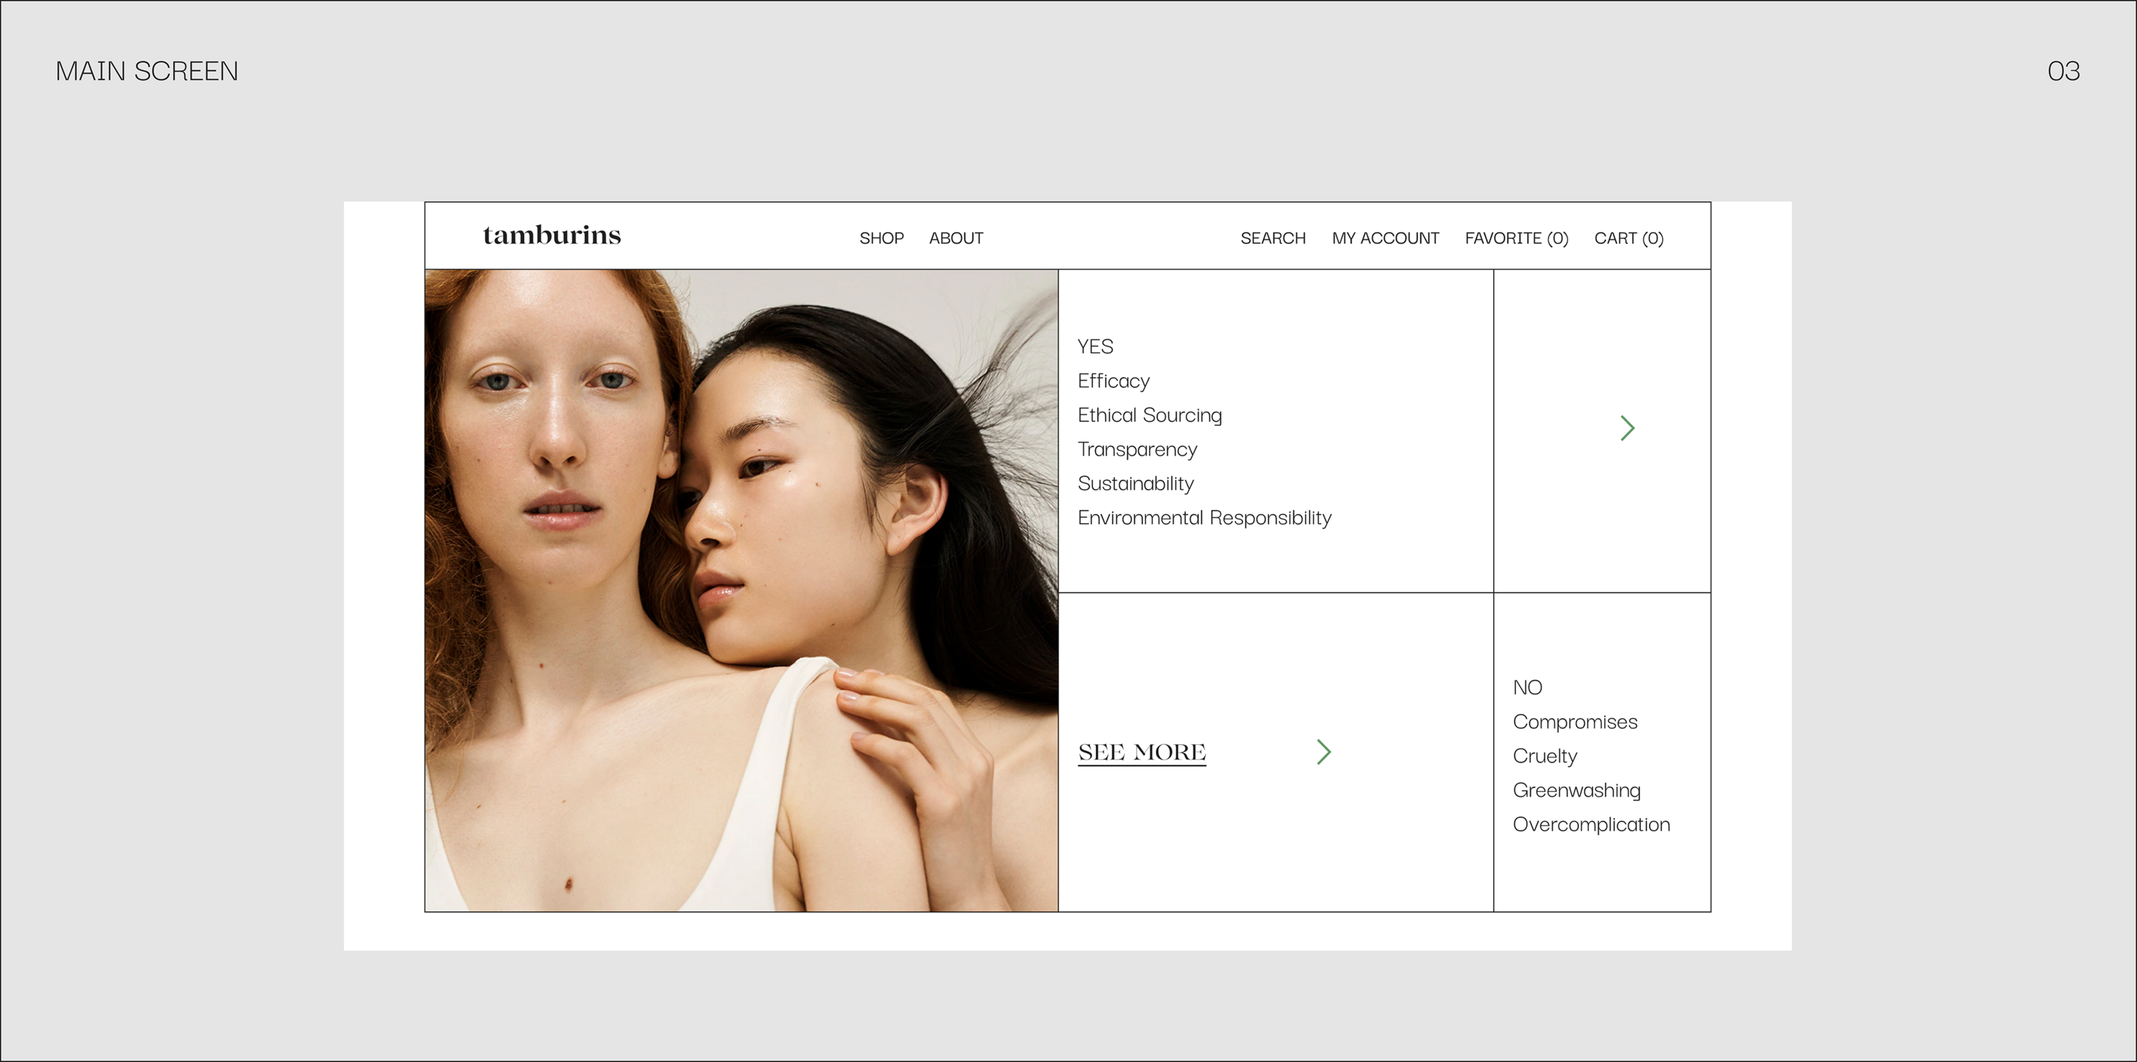Click the hero photo of two women

point(741,589)
